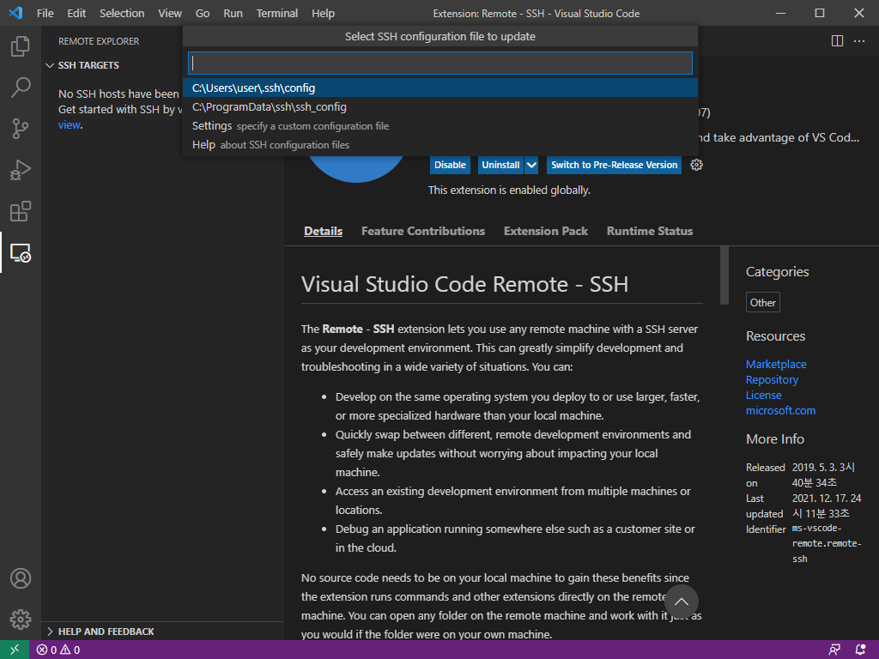879x659 pixels.
Task: Open the Extensions view icon
Action: [x=21, y=211]
